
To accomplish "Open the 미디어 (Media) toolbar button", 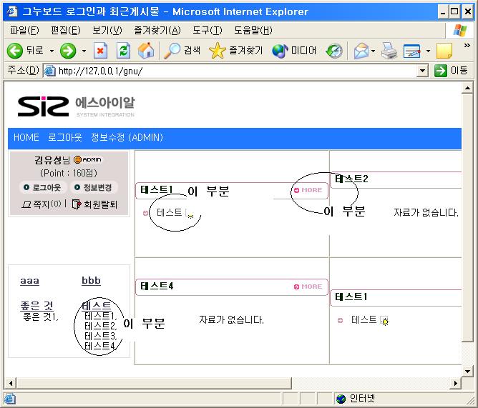I will pyautogui.click(x=294, y=51).
